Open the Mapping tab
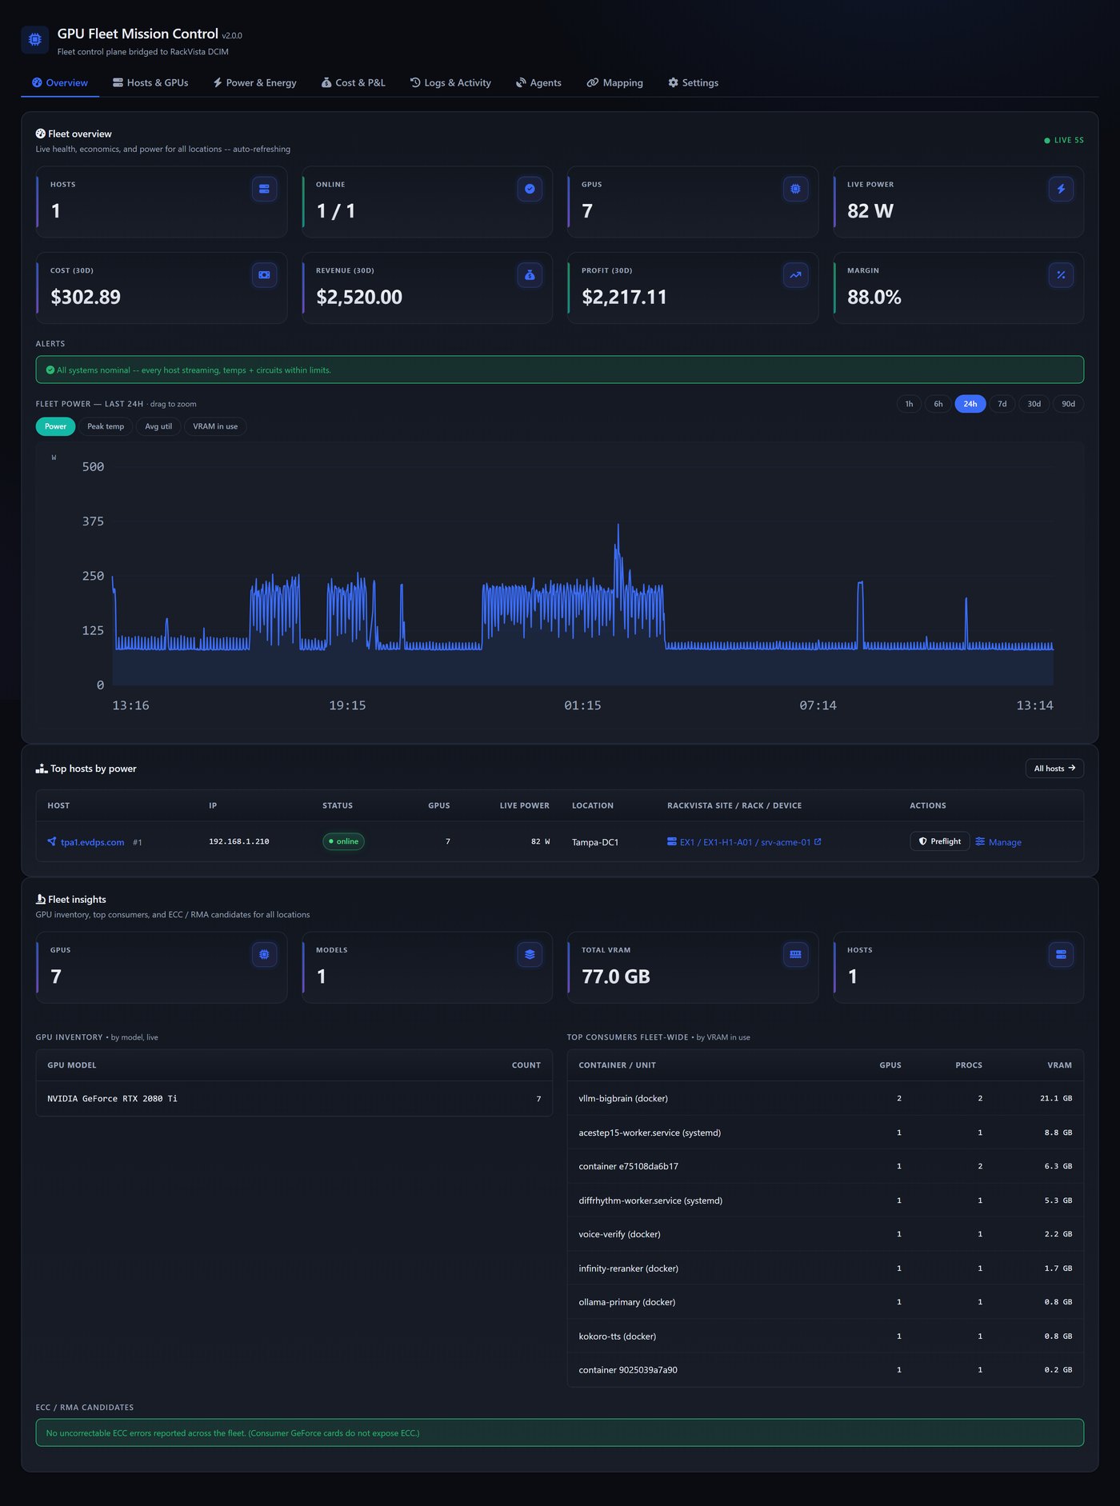Image resolution: width=1120 pixels, height=1506 pixels. [x=614, y=83]
